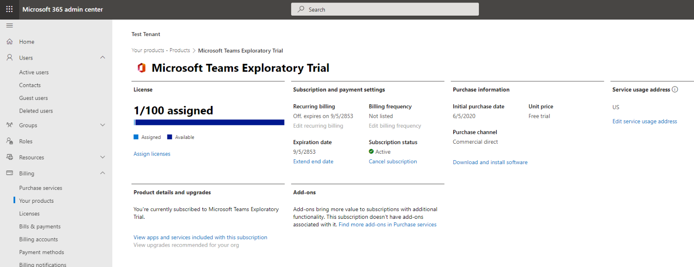Click the Available legend color swatch
The width and height of the screenshot is (694, 267).
click(x=170, y=137)
